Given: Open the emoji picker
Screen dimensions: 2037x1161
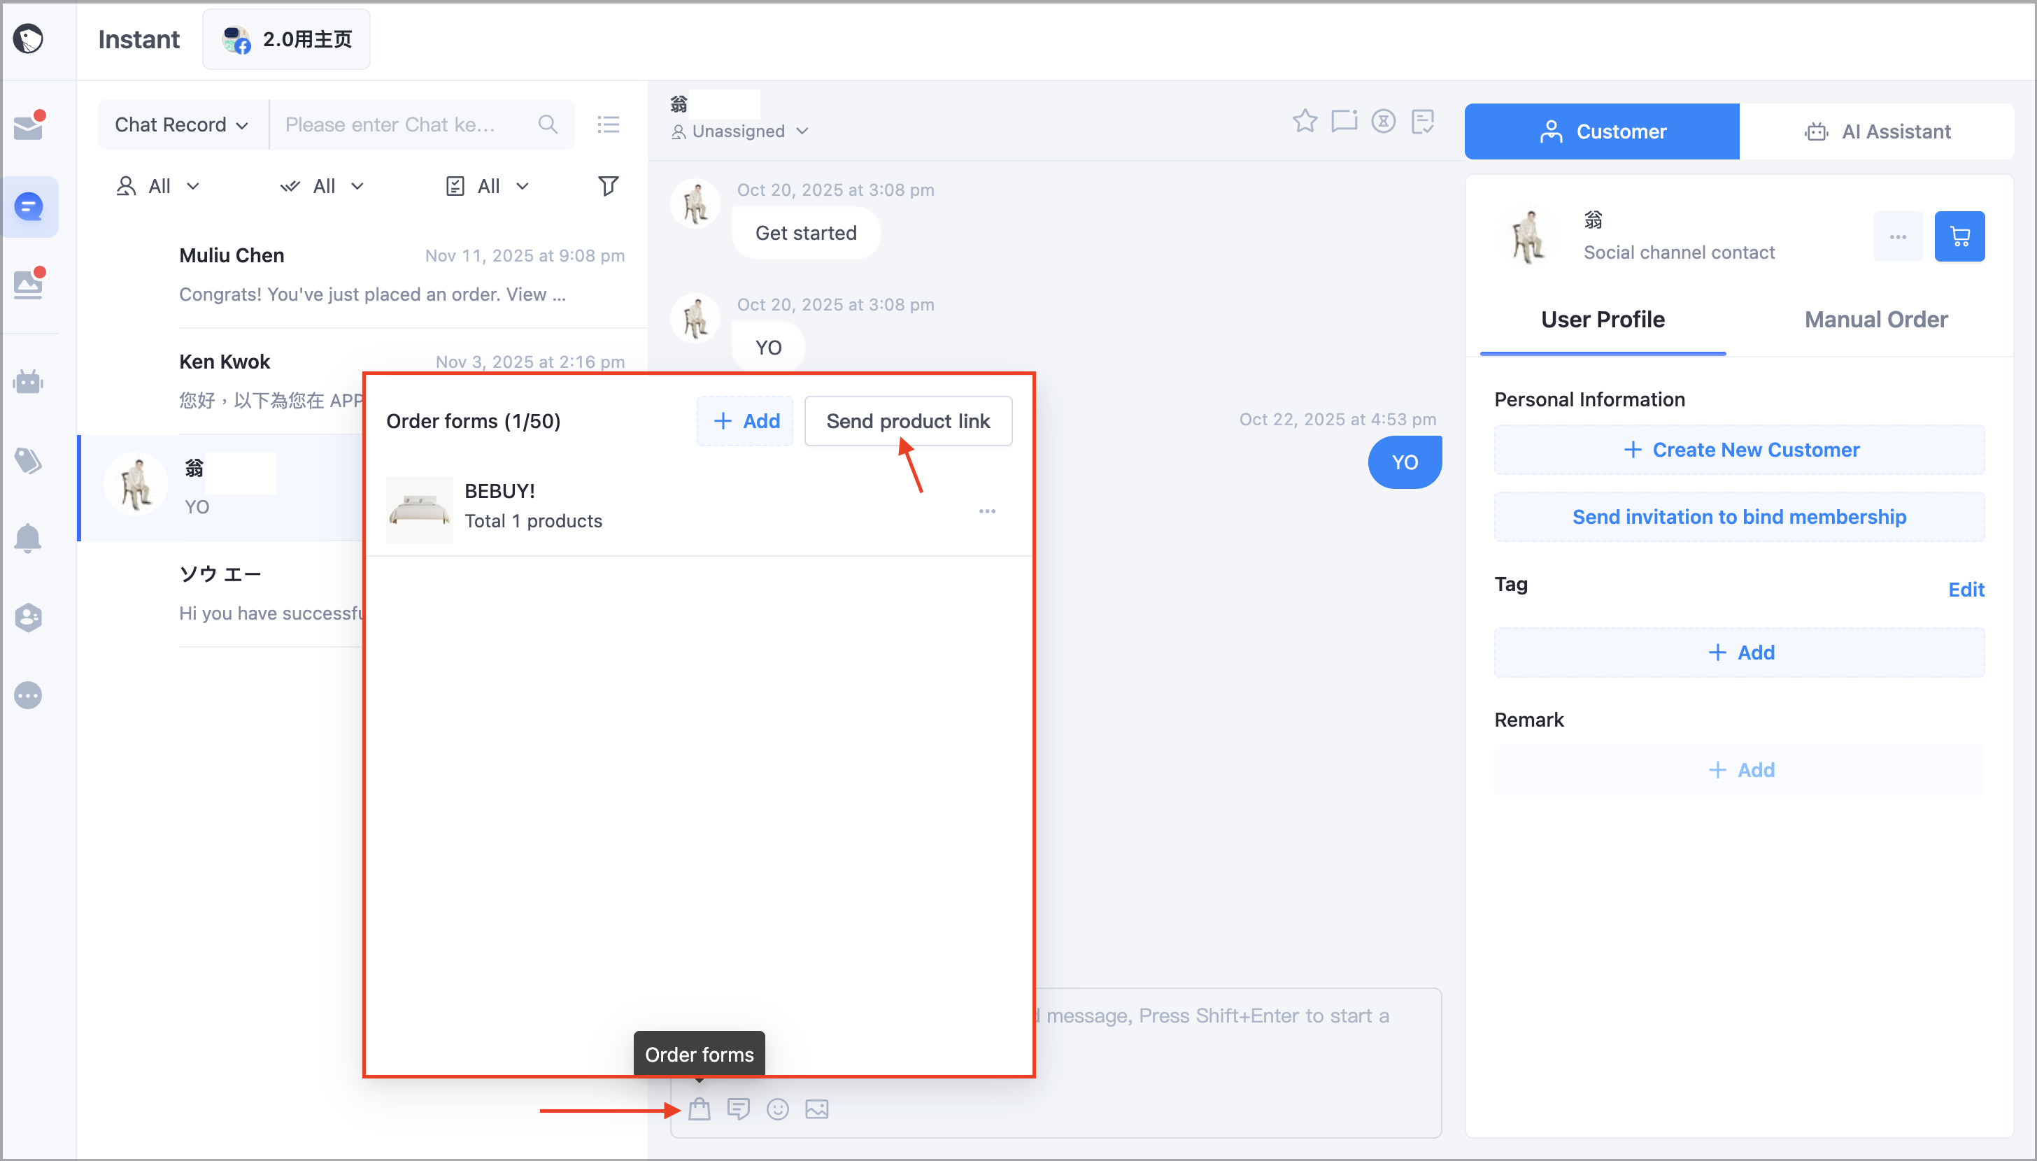Looking at the screenshot, I should point(777,1109).
